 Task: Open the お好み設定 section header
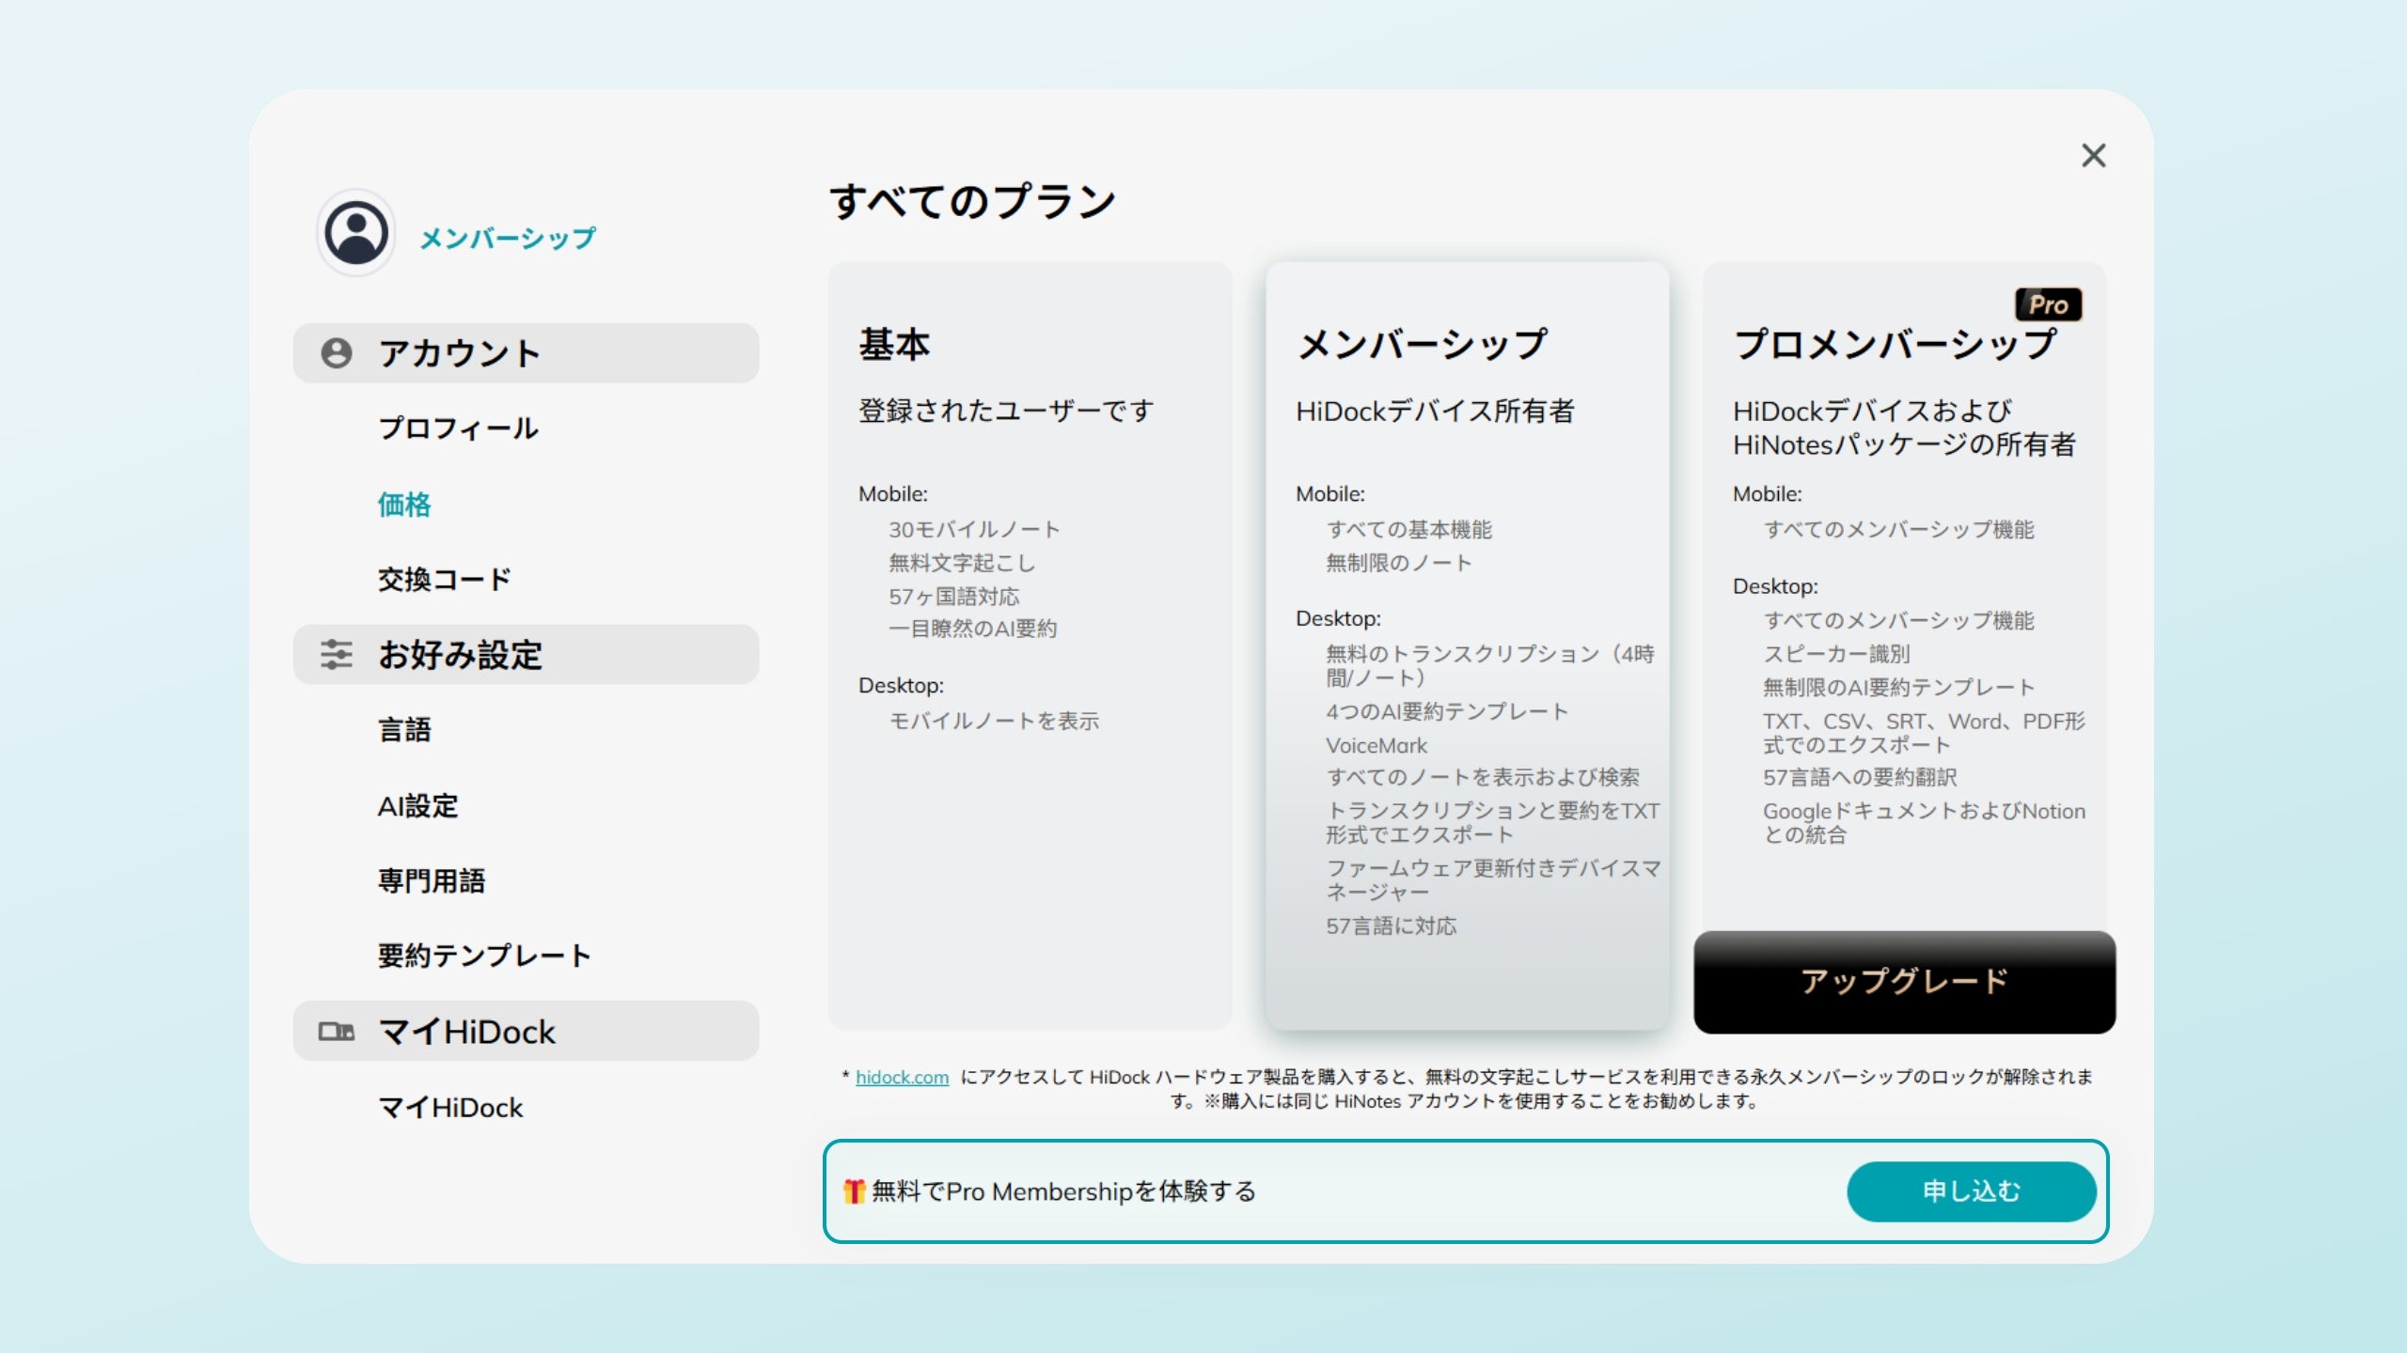(526, 655)
